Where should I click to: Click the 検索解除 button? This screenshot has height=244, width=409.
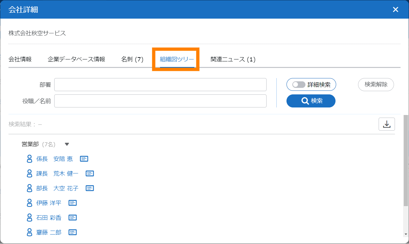[376, 85]
